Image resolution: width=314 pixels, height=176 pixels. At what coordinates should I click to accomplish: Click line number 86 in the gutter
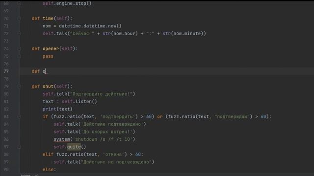pos(6,139)
